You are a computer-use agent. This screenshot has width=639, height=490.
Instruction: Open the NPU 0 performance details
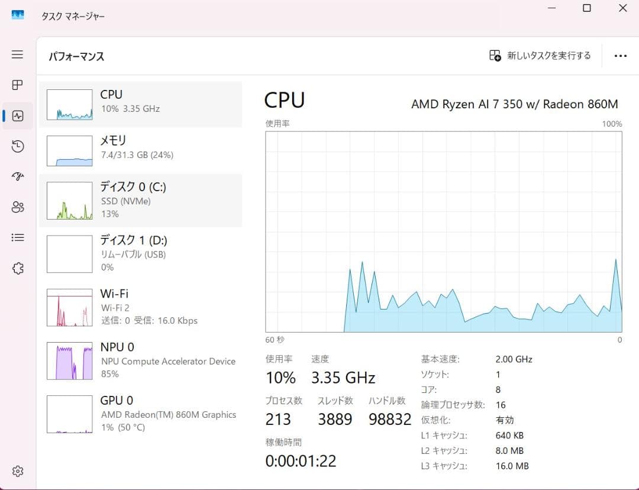pyautogui.click(x=140, y=360)
